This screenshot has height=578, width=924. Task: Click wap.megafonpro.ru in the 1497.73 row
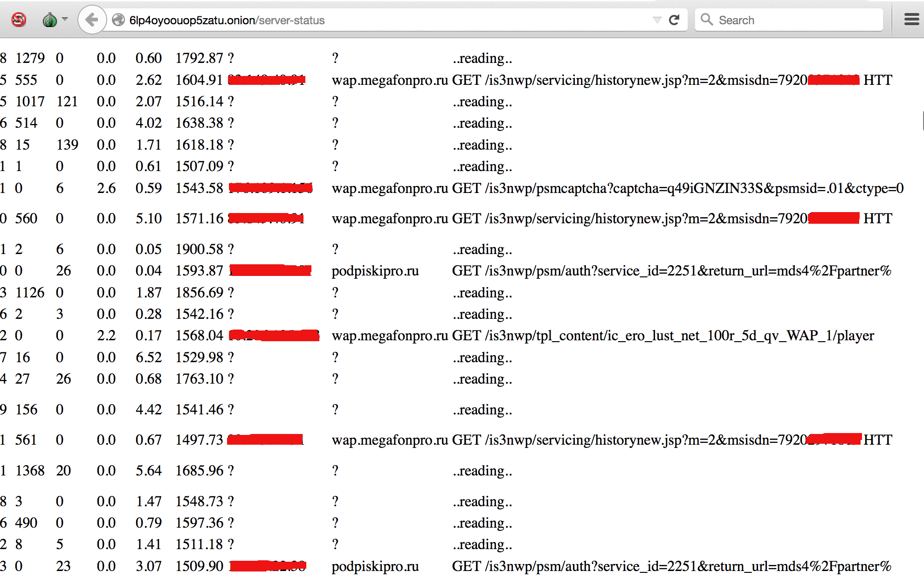pos(390,440)
